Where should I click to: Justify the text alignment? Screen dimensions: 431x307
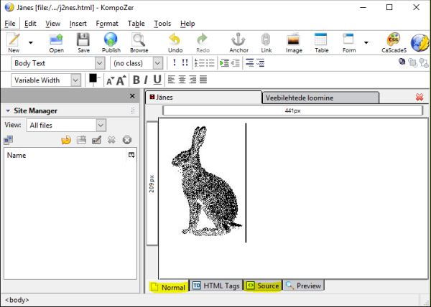pyautogui.click(x=203, y=80)
